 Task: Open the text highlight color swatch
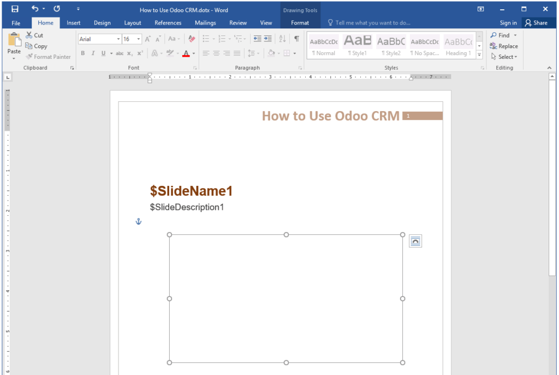170,53
